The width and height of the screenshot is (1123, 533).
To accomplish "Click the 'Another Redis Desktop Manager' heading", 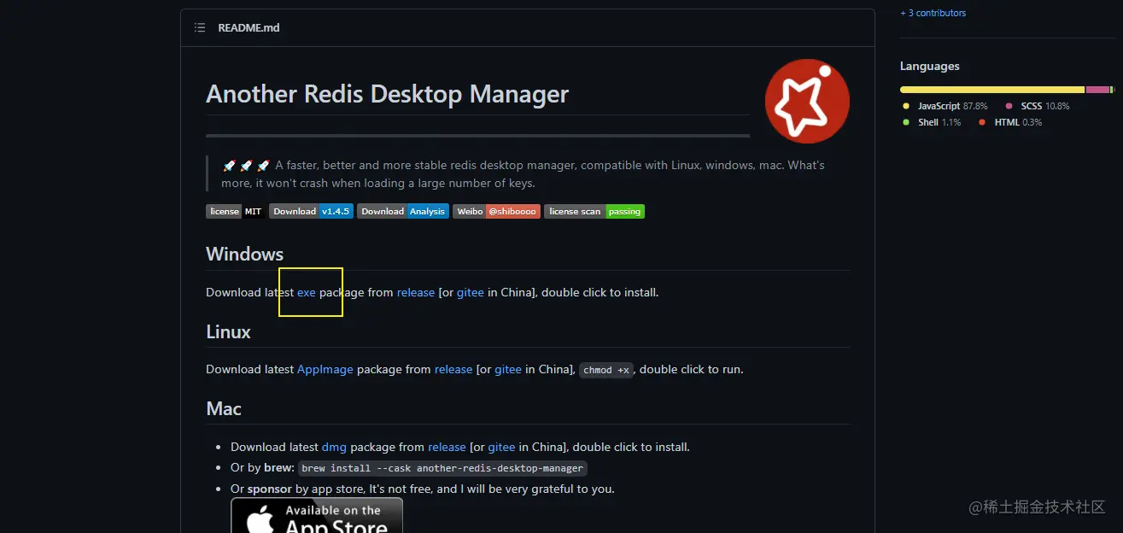I will pyautogui.click(x=388, y=94).
